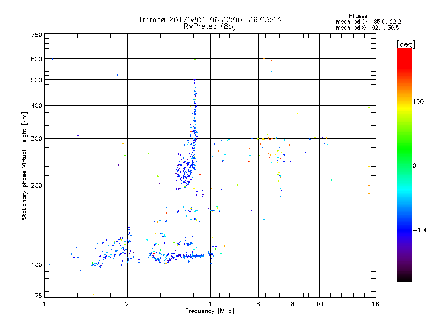The height and width of the screenshot is (331, 442).
Task: Click the y-axis label '750'
Action: tap(36, 35)
